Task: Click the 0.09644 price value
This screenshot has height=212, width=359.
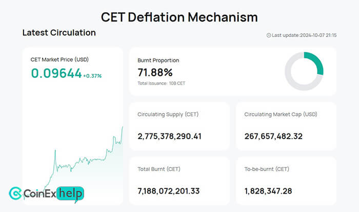Action: pos(56,73)
